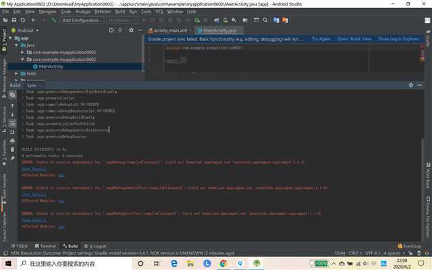Viewport: 432px width, 270px height.
Task: Collapse the second com.example.myapplication0602 package
Action: (22, 59)
